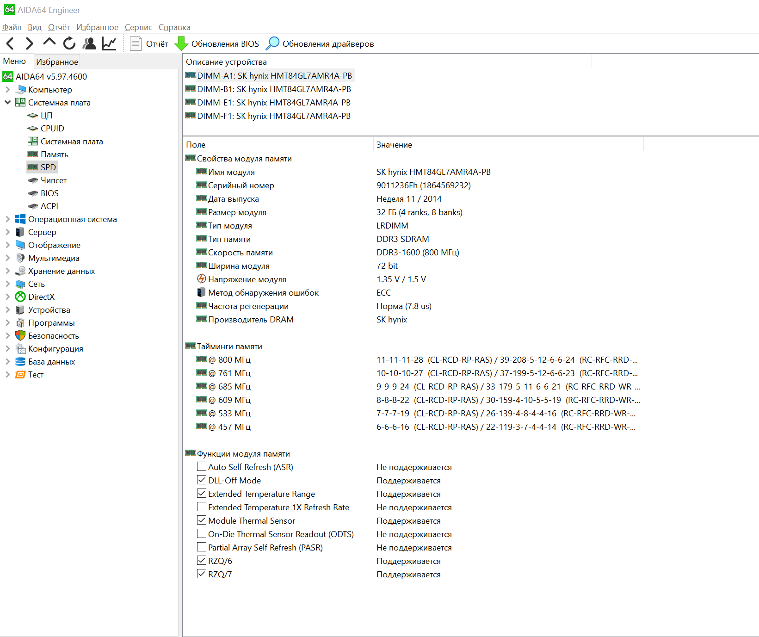This screenshot has width=759, height=637.
Task: Click the SPD memory module icon
Action: (32, 167)
